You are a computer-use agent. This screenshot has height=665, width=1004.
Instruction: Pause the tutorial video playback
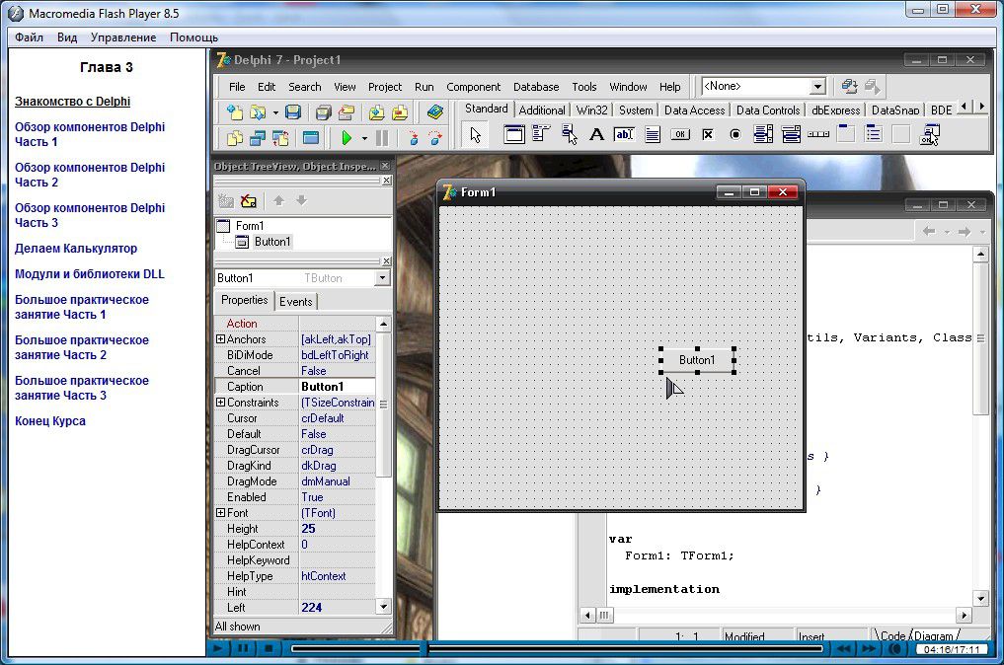point(243,648)
